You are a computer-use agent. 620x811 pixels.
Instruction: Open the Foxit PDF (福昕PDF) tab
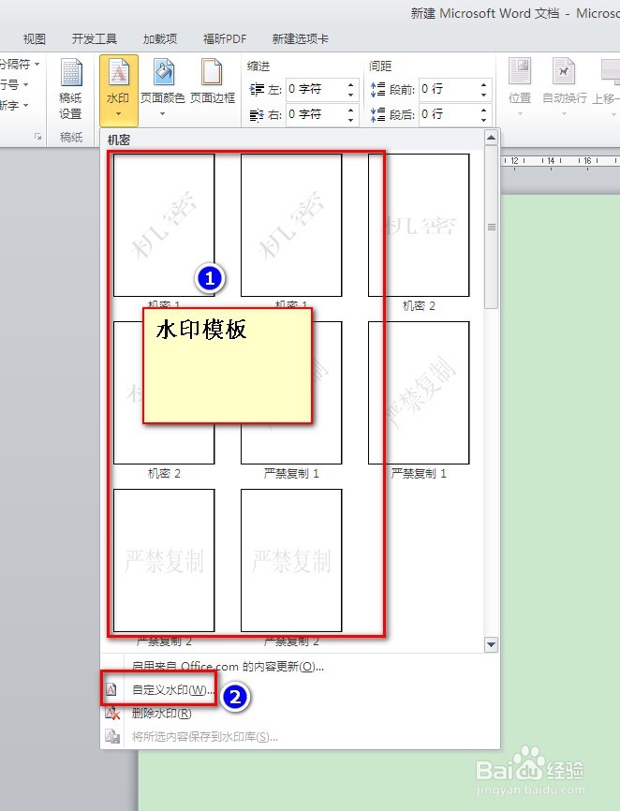[x=225, y=38]
